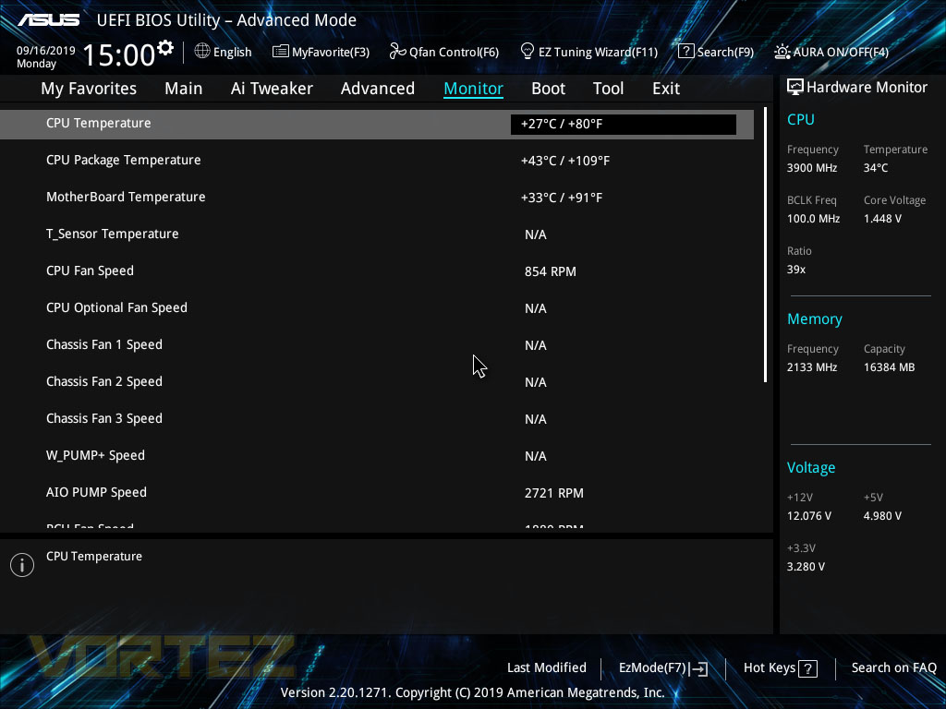
Task: Select Chassis Fan 3 Speed row
Action: [377, 418]
